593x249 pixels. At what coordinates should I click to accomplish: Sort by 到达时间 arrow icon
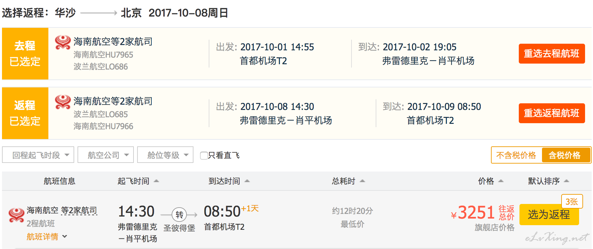[247, 181]
